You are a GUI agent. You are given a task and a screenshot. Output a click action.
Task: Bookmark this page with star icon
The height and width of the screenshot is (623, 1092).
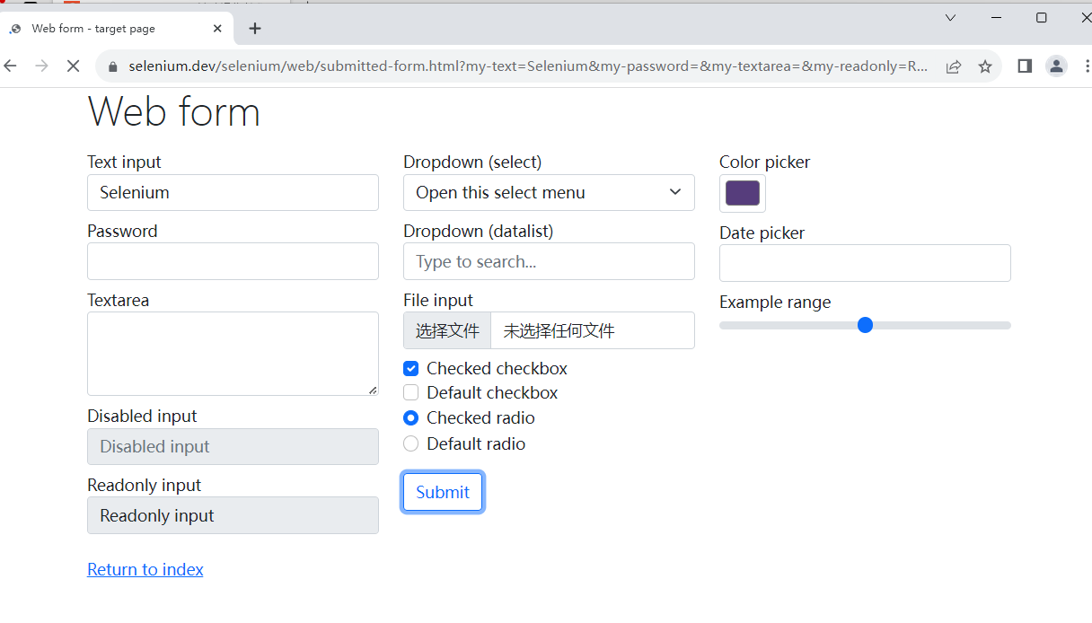click(x=985, y=66)
